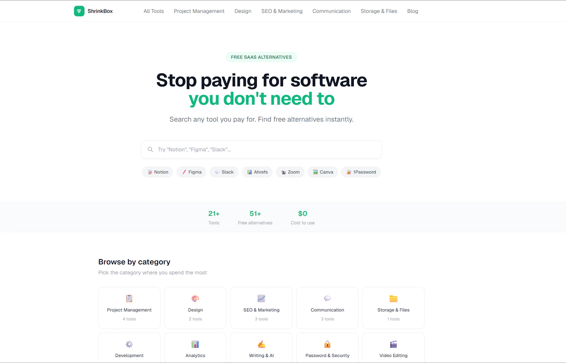Select the Notion quick-search chip

158,172
